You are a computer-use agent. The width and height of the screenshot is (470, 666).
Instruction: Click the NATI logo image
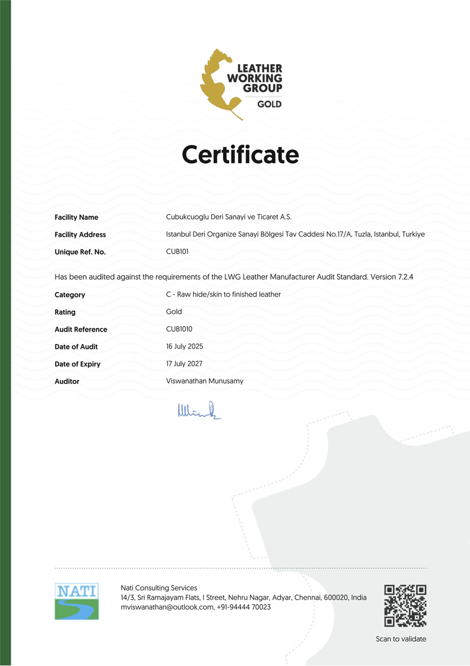pyautogui.click(x=77, y=601)
